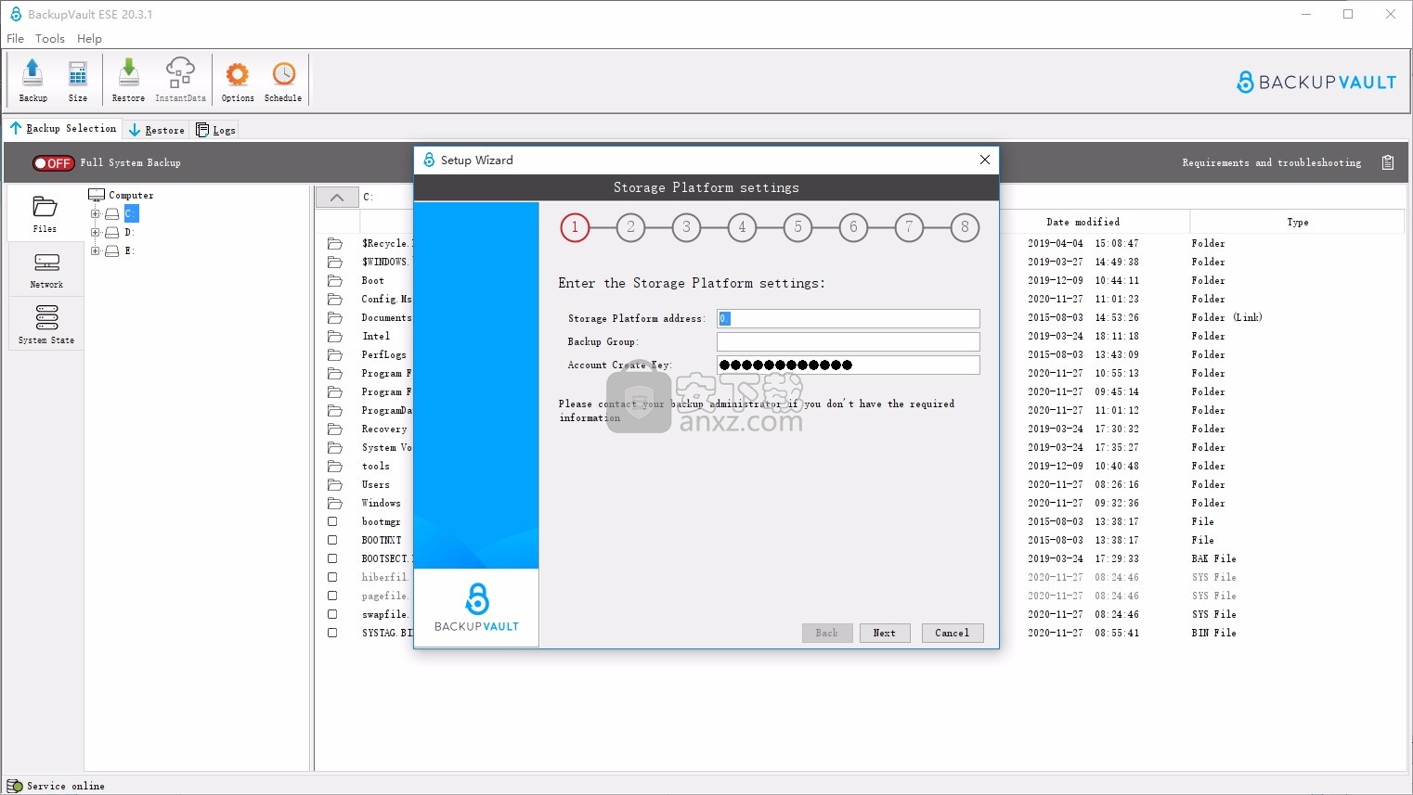Check the BOOTNXT file checkbox

tap(332, 540)
